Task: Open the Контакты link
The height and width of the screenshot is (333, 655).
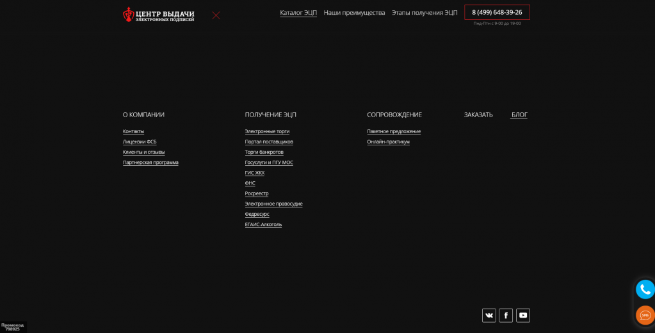Action: [133, 131]
